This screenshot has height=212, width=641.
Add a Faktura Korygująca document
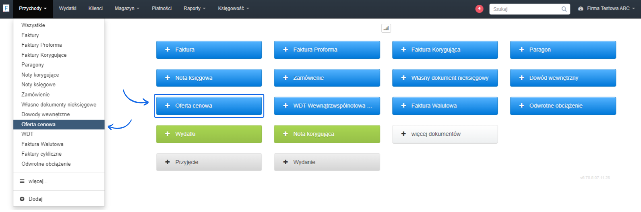tap(445, 50)
